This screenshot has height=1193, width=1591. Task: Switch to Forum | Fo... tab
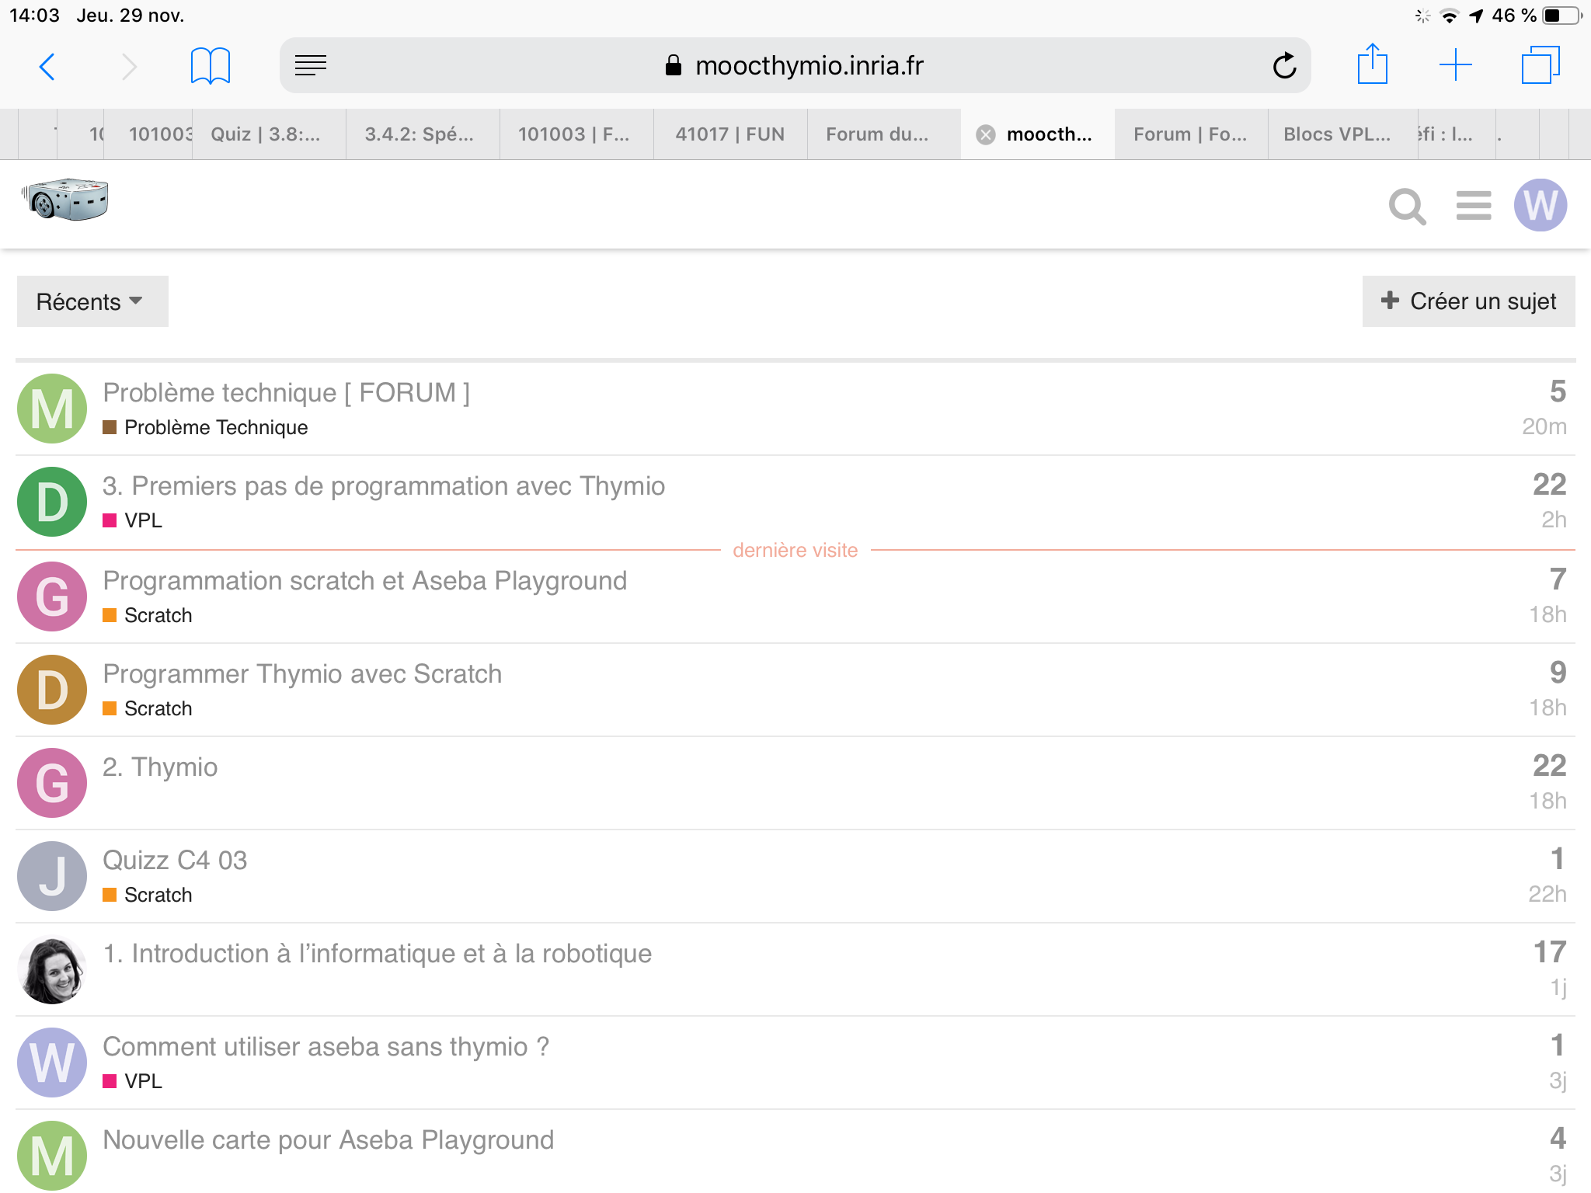[1191, 134]
